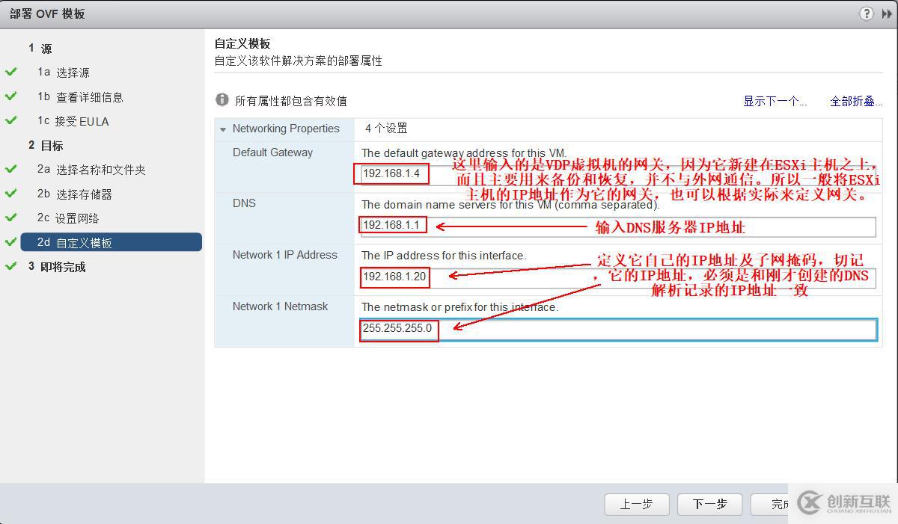The width and height of the screenshot is (898, 524).
Task: Click the info icon beside 所有属性都包含有效值
Action: coord(222,99)
